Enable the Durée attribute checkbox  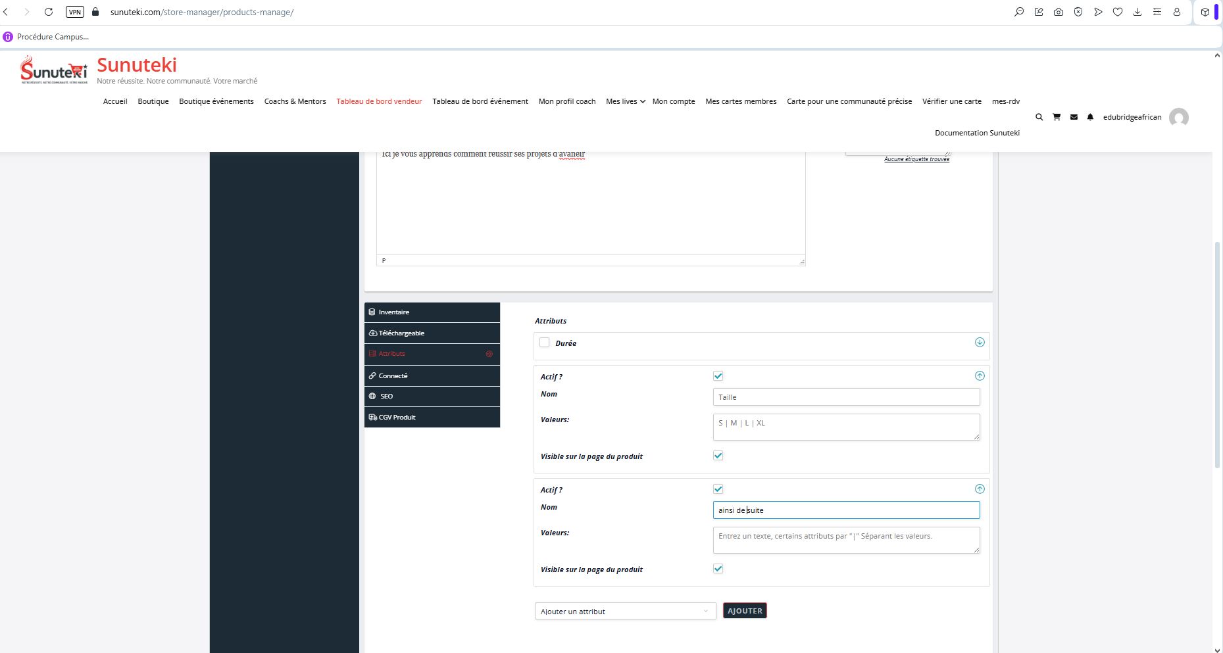pyautogui.click(x=544, y=343)
